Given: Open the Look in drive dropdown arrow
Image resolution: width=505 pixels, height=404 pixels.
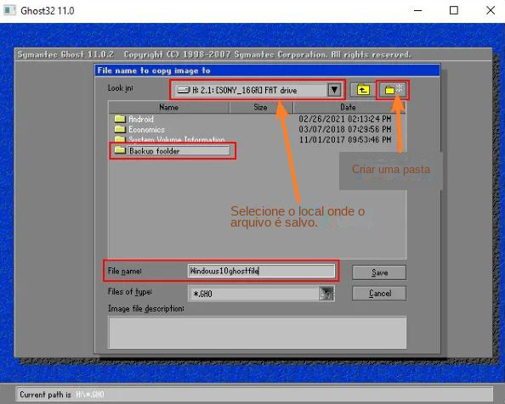Looking at the screenshot, I should pyautogui.click(x=334, y=90).
